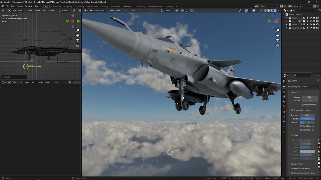Open the Render properties tab icon
This screenshot has width=321, height=180.
click(x=284, y=87)
